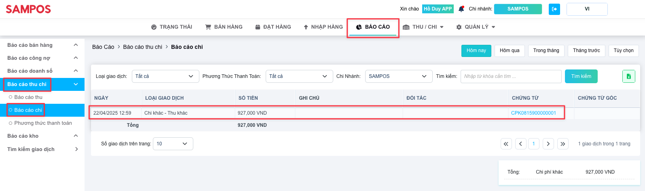Image resolution: width=645 pixels, height=191 pixels.
Task: Click the keyword search input field
Action: click(x=511, y=76)
